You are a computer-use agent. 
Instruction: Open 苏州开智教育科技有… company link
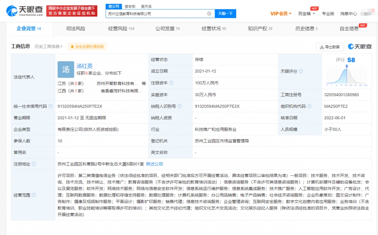tap(118, 83)
